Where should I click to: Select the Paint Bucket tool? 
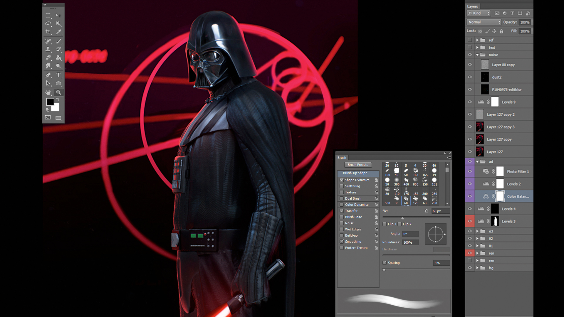(58, 58)
